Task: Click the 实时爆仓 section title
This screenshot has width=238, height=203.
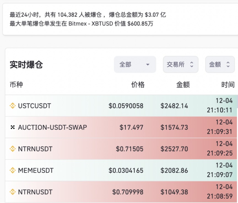Action: click(x=26, y=65)
